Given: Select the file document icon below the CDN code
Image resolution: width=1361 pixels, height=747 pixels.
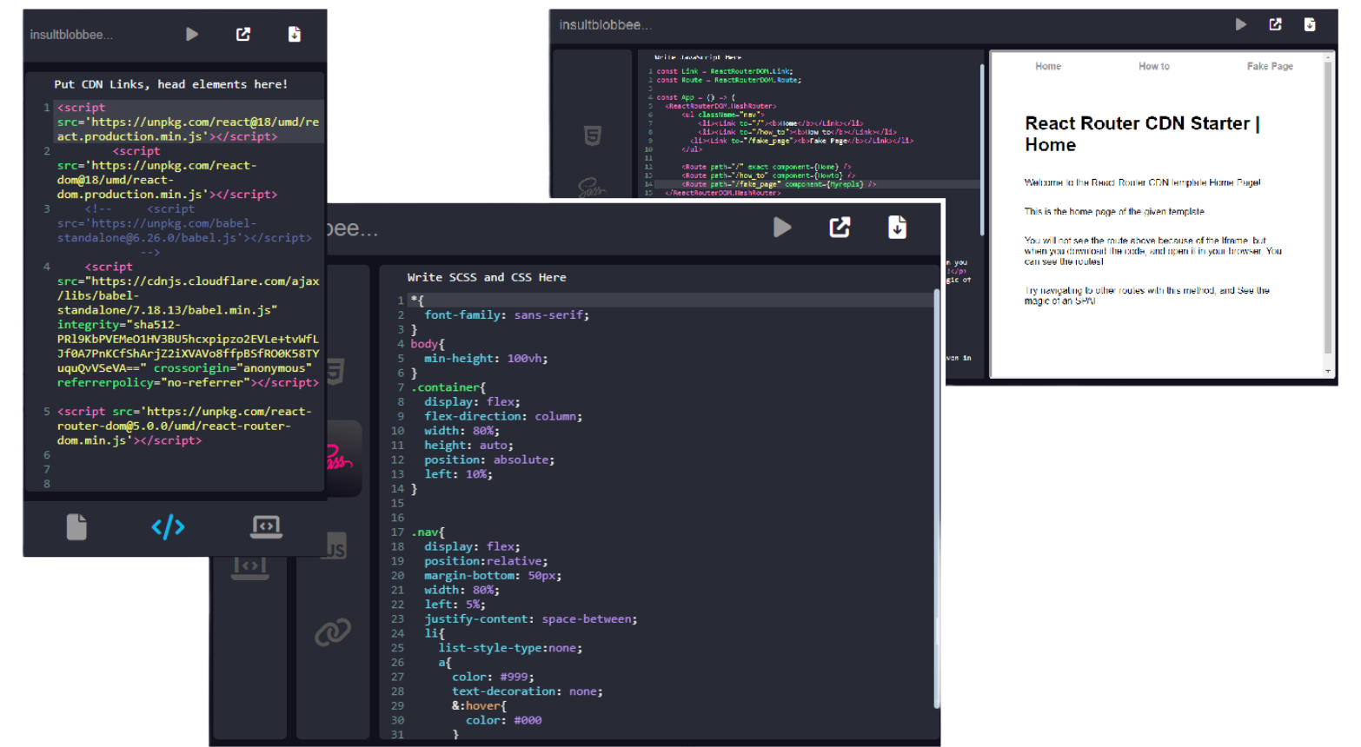Looking at the screenshot, I should pyautogui.click(x=76, y=526).
